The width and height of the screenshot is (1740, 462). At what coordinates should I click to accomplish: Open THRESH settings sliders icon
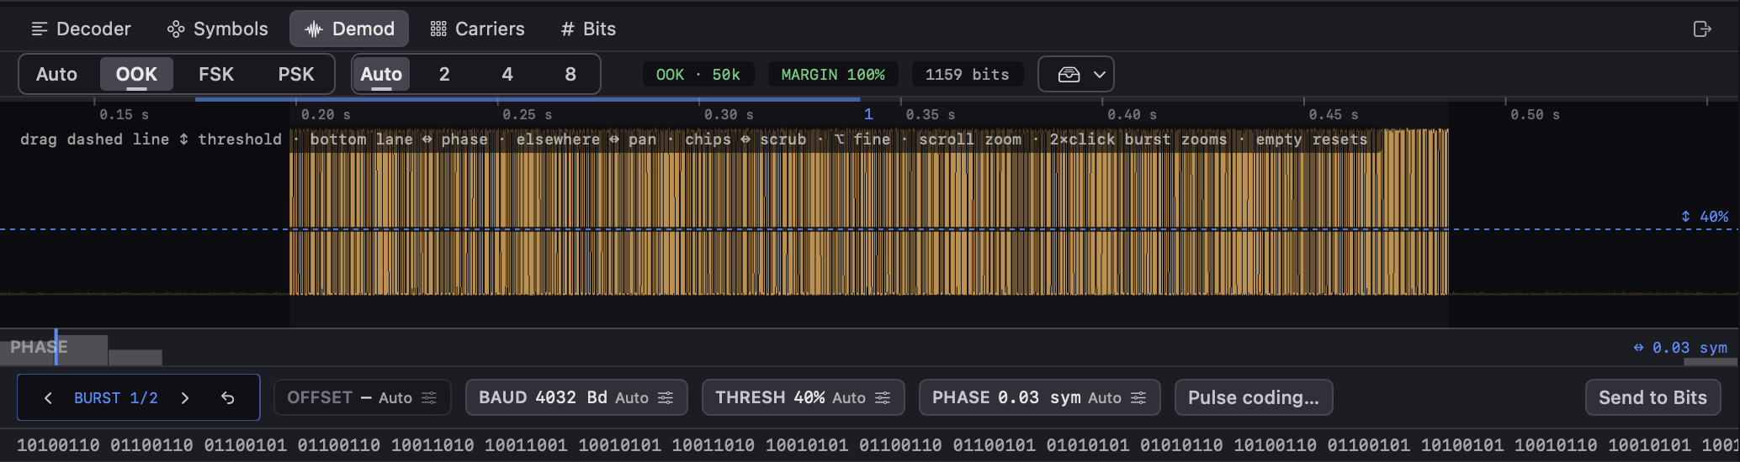(x=883, y=397)
